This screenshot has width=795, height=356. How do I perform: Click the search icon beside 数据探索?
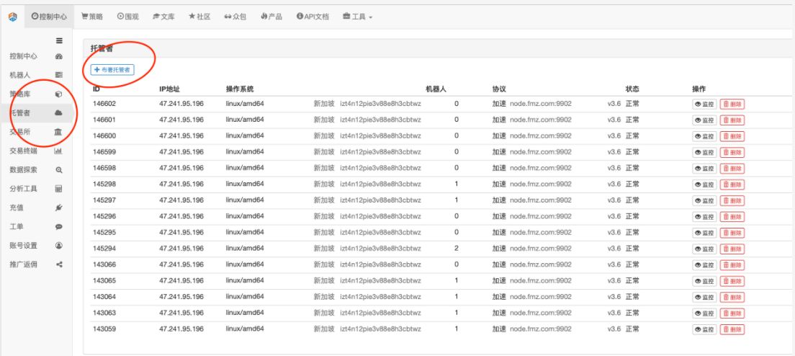coord(59,170)
